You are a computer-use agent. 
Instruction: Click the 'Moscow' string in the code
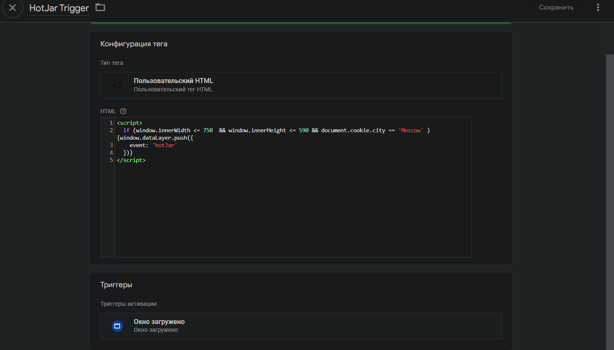[411, 130]
